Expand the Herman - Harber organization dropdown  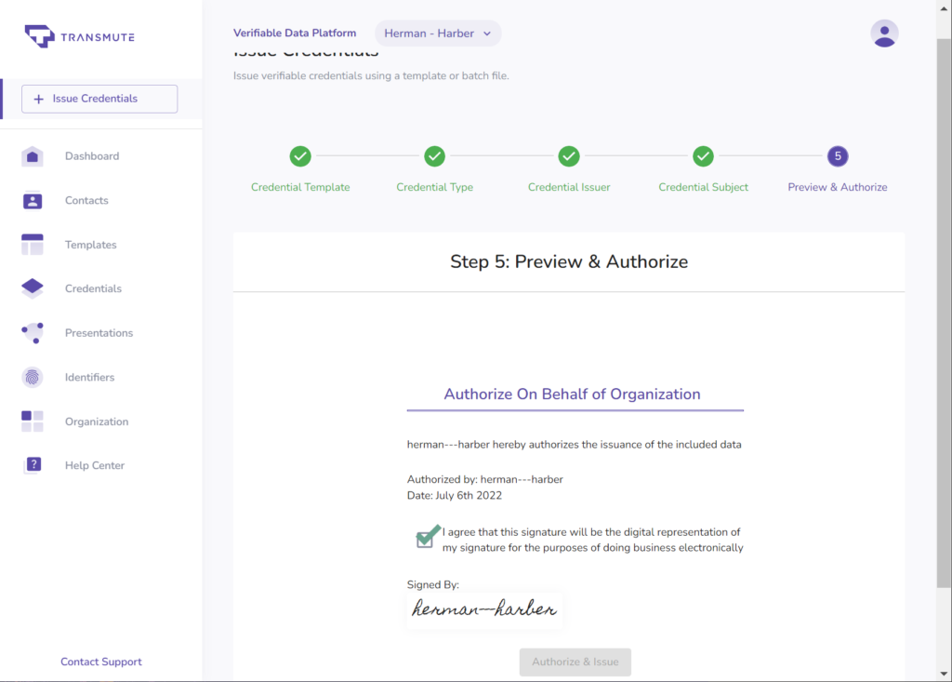coord(438,33)
